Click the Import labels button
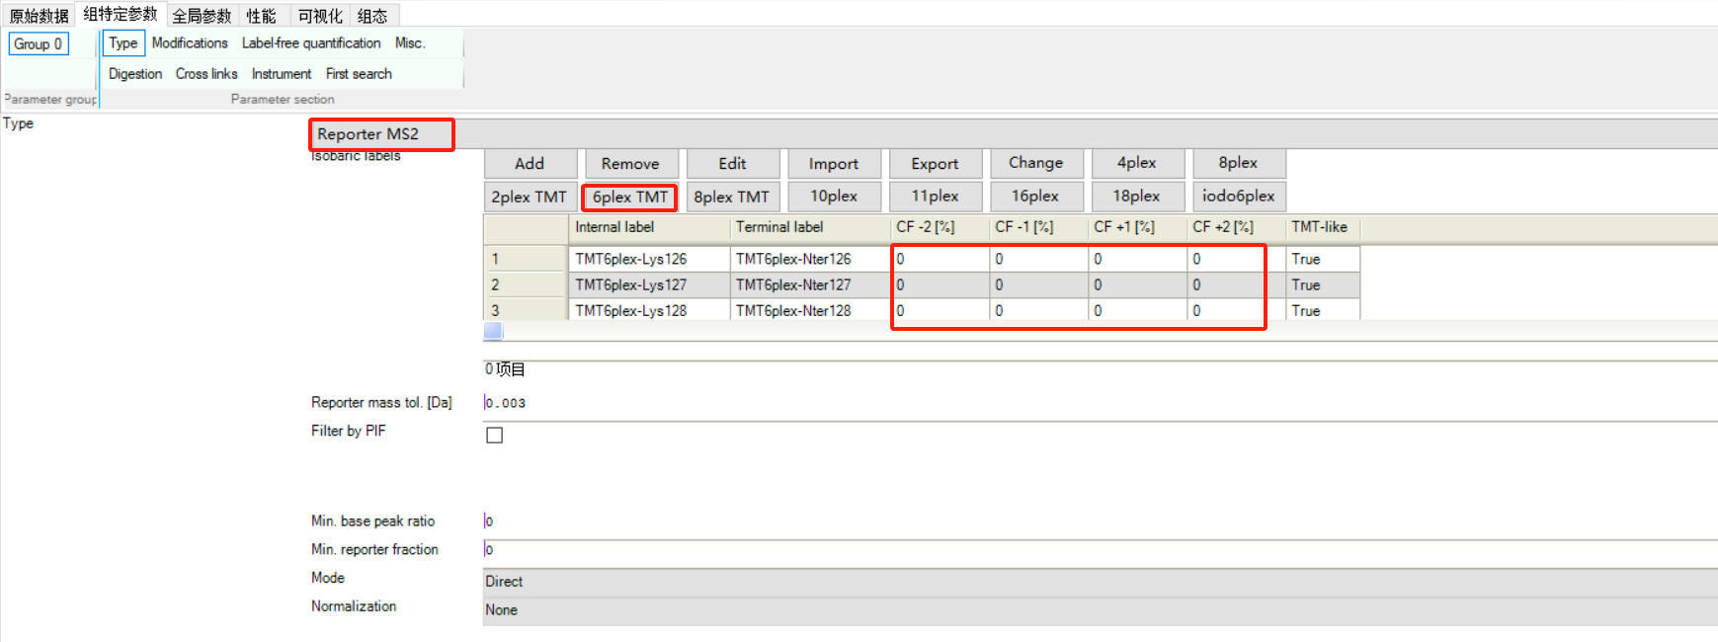The image size is (1718, 642). (834, 164)
